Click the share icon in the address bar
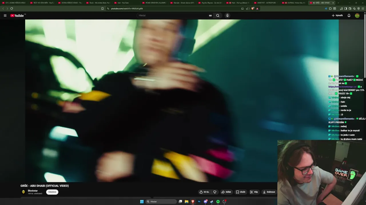This screenshot has width=366, height=205. tap(247, 9)
